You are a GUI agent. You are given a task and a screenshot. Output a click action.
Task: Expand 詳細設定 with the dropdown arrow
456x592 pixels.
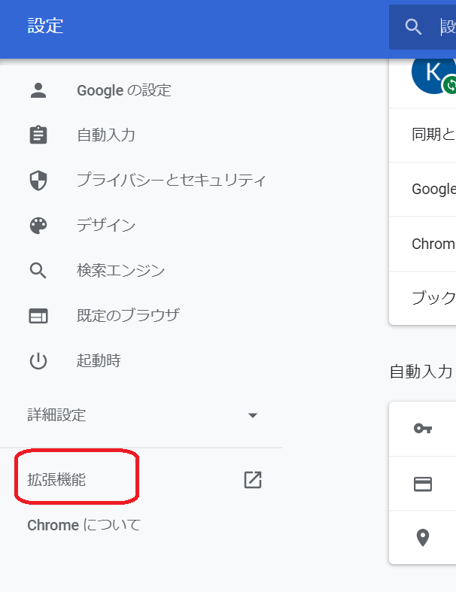tap(252, 415)
